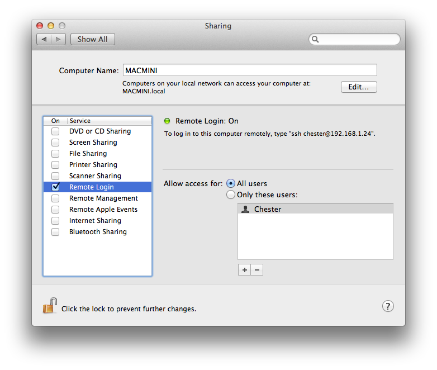Go forward with the right arrow button
Image resolution: width=437 pixels, height=370 pixels.
click(x=58, y=39)
